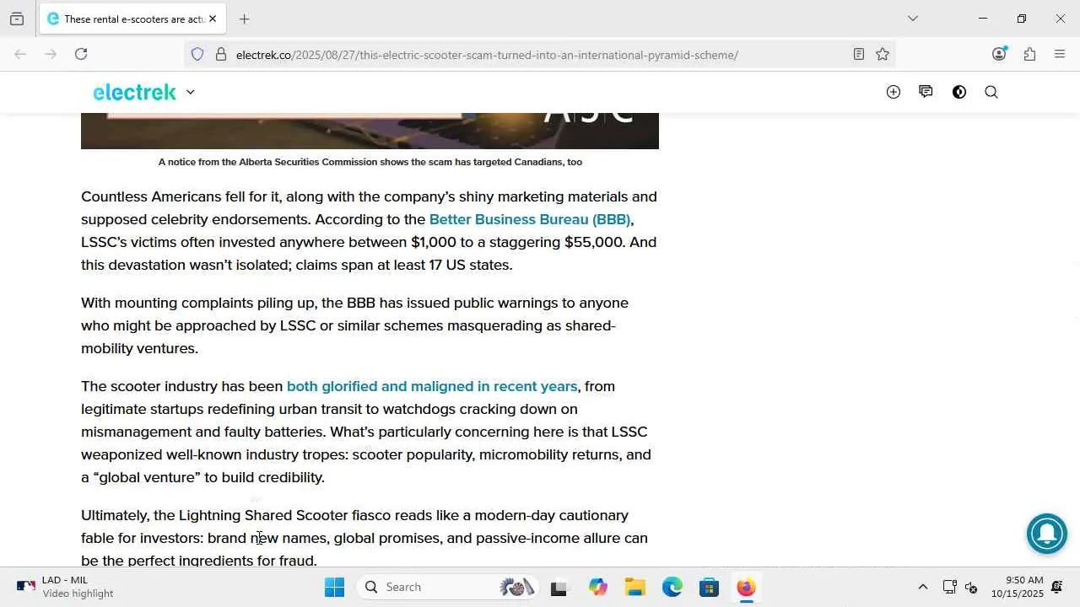
Task: Open File Explorer from the taskbar
Action: [x=635, y=588]
